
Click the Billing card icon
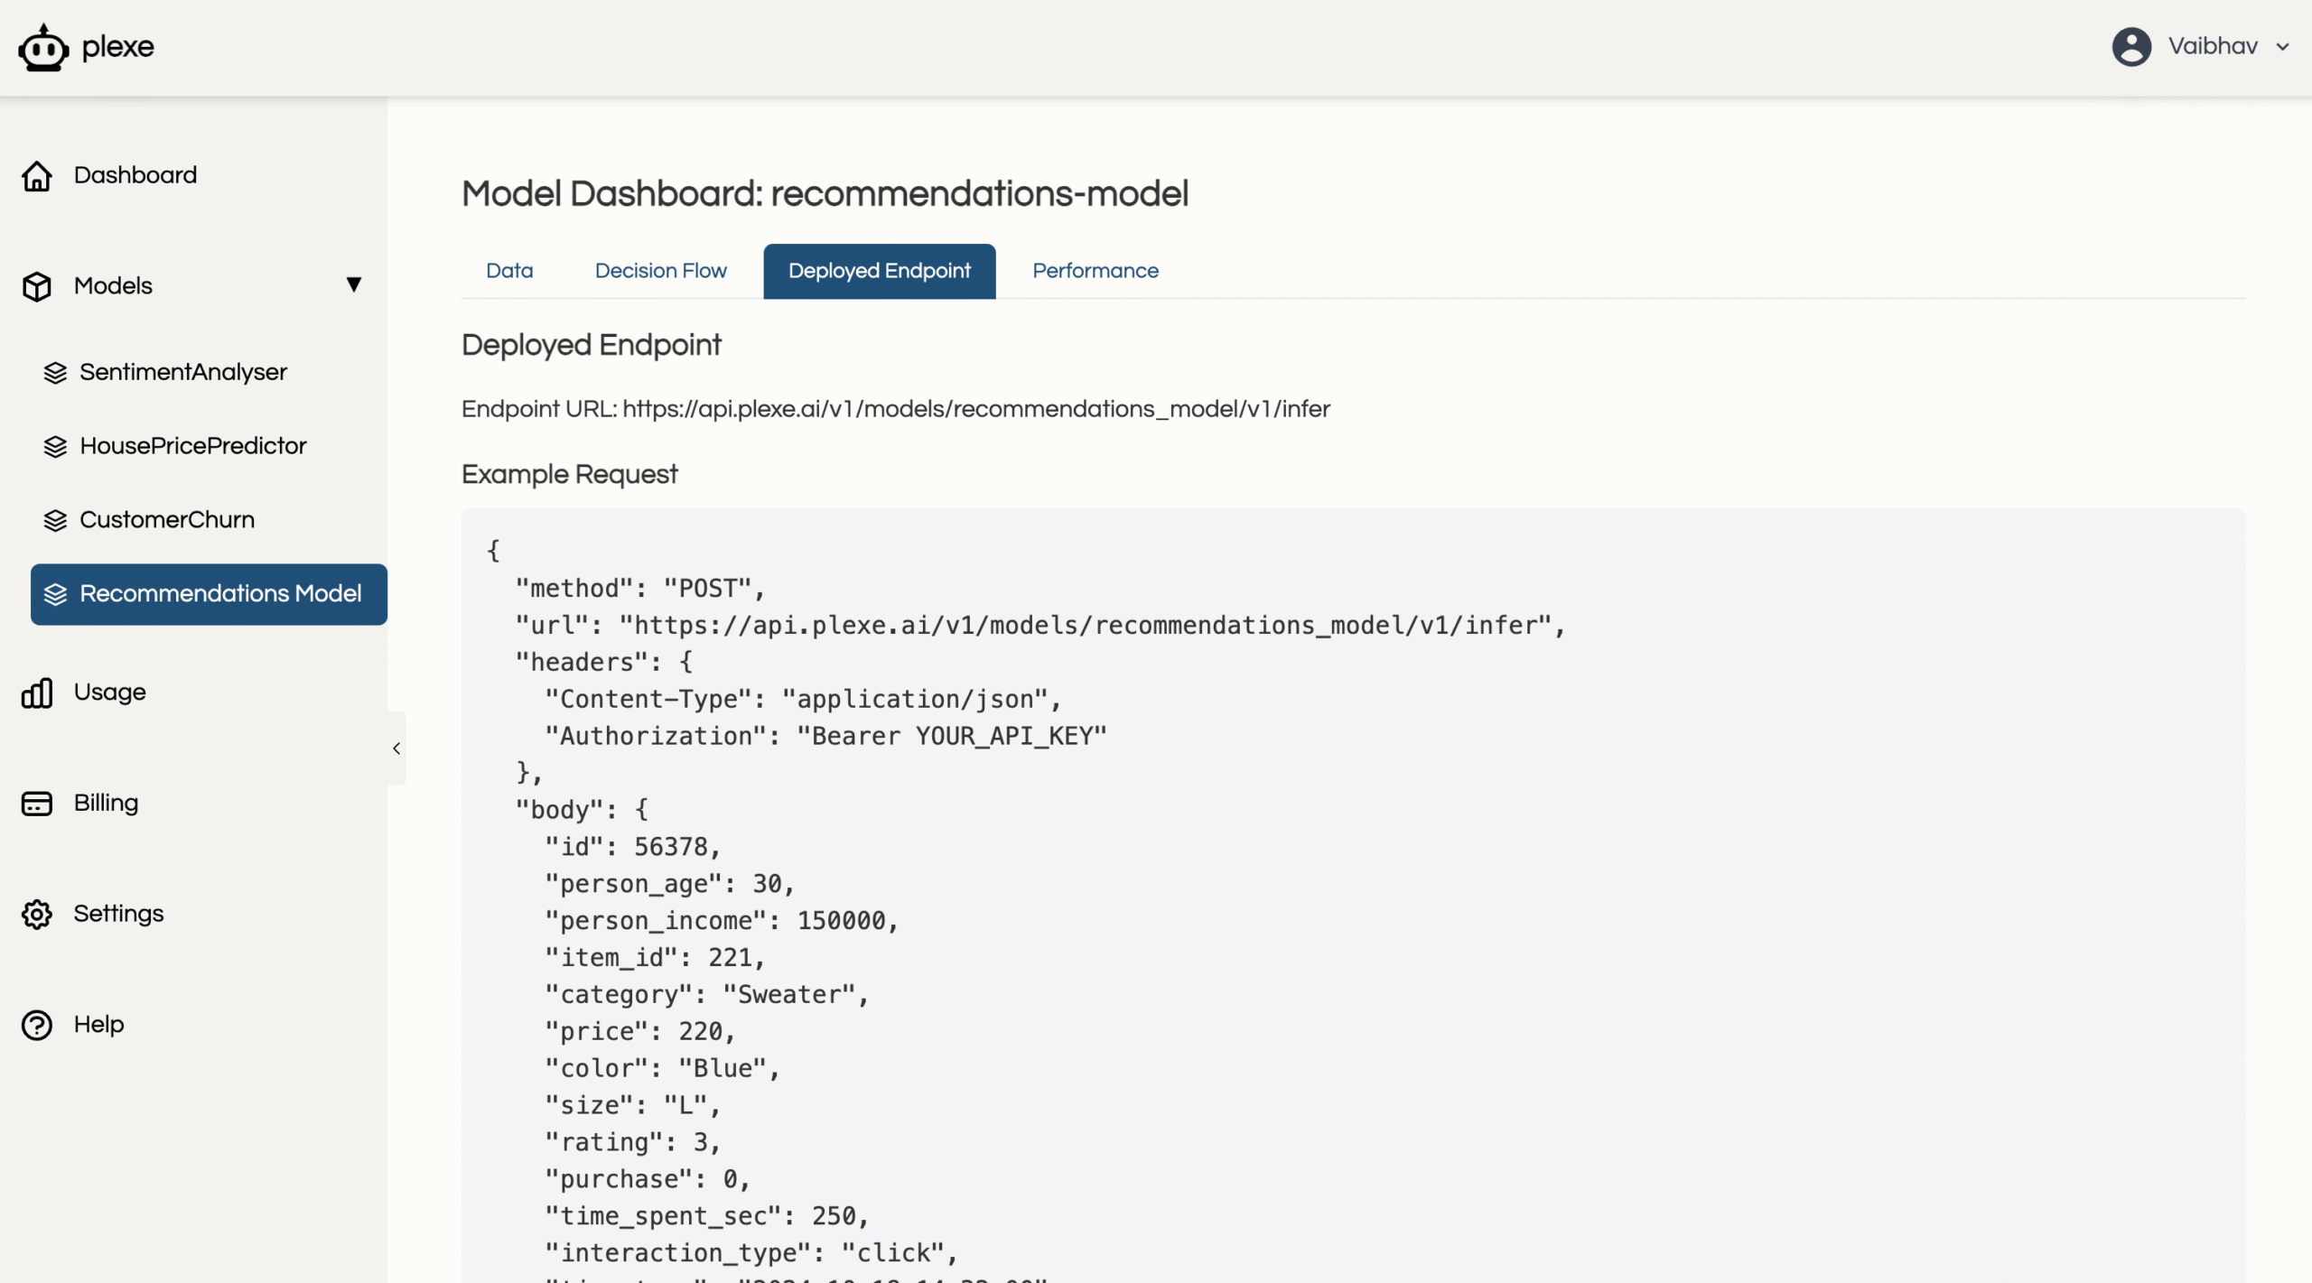pos(37,803)
